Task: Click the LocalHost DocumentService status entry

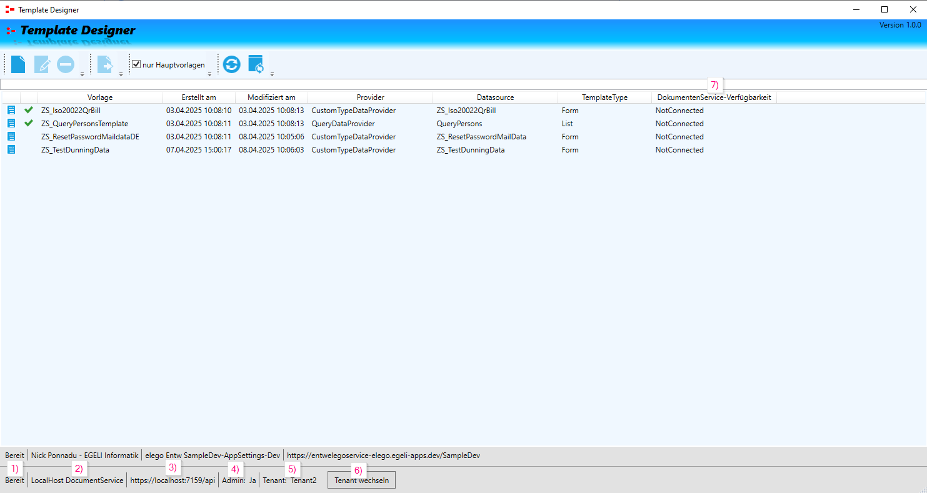Action: pyautogui.click(x=77, y=481)
